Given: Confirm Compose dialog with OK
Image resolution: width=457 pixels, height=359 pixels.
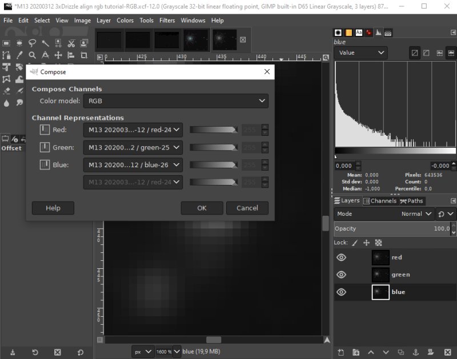Looking at the screenshot, I should (x=202, y=208).
